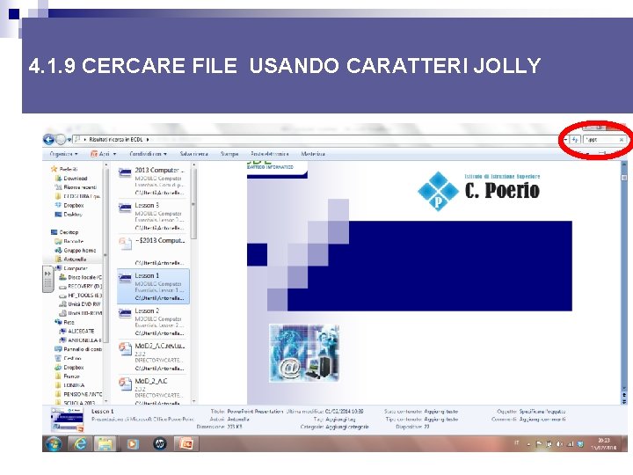This screenshot has height=475, width=633.
Task: Click Stampa in the toolbar
Action: pyautogui.click(x=229, y=154)
